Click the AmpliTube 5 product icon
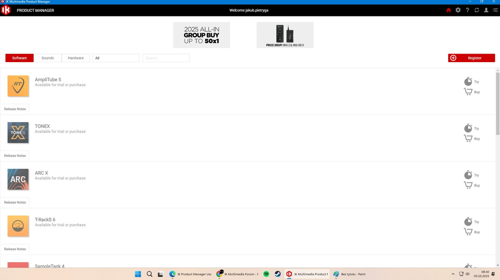This screenshot has height=280, width=500. (18, 86)
